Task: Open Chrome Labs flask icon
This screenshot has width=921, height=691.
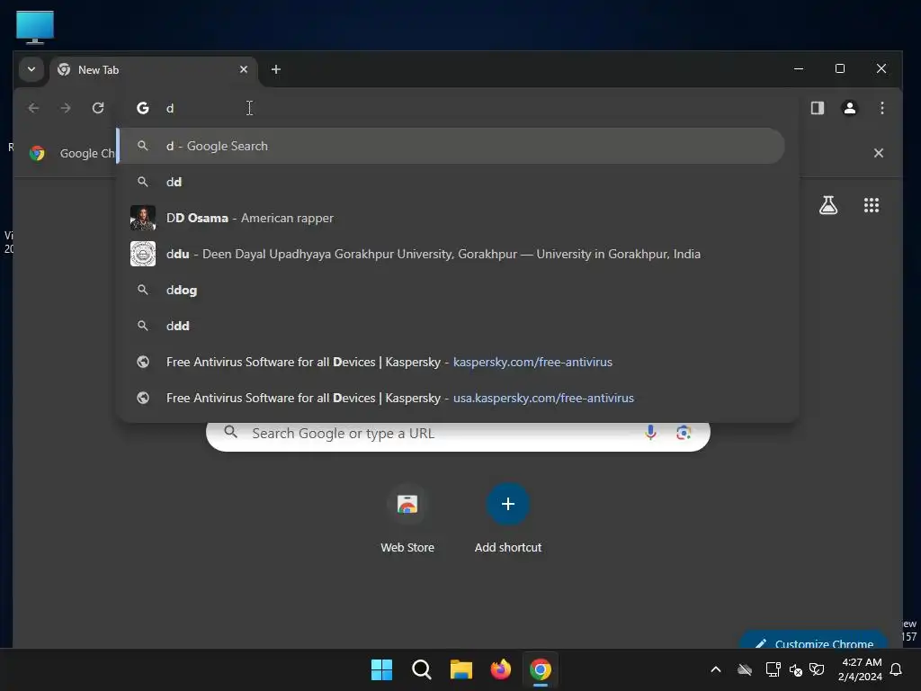Action: tap(828, 205)
